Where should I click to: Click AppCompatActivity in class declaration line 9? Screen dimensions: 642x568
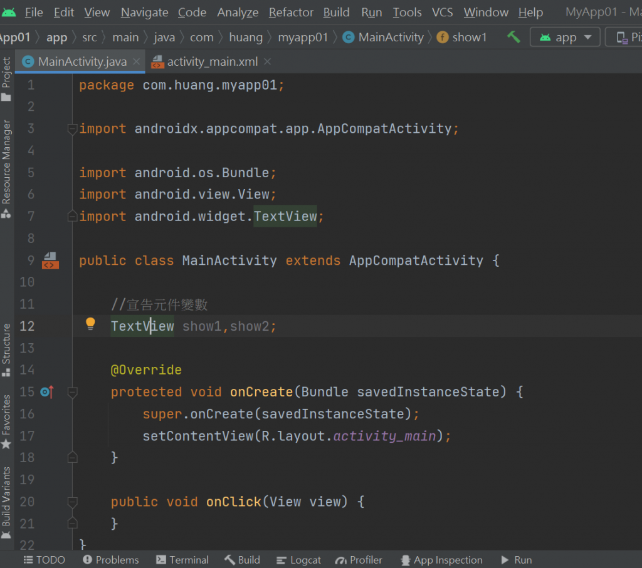[x=416, y=261]
